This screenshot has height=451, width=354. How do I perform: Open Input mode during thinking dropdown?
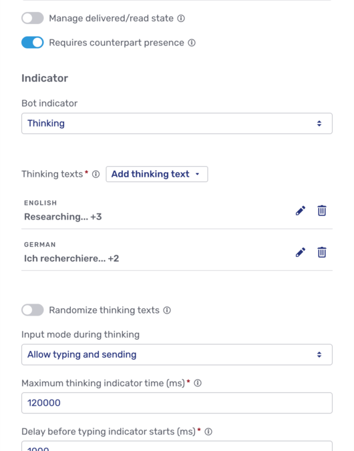[x=177, y=355]
